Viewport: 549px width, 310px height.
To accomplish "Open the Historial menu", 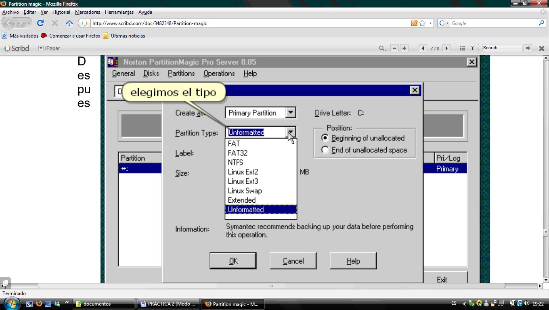I will [x=61, y=12].
